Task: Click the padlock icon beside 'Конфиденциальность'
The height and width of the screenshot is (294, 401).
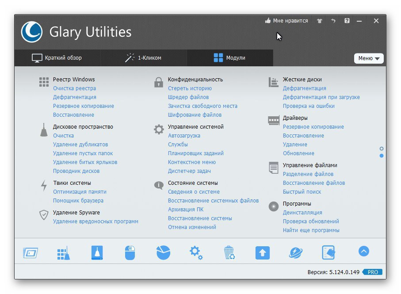Action: pos(159,82)
